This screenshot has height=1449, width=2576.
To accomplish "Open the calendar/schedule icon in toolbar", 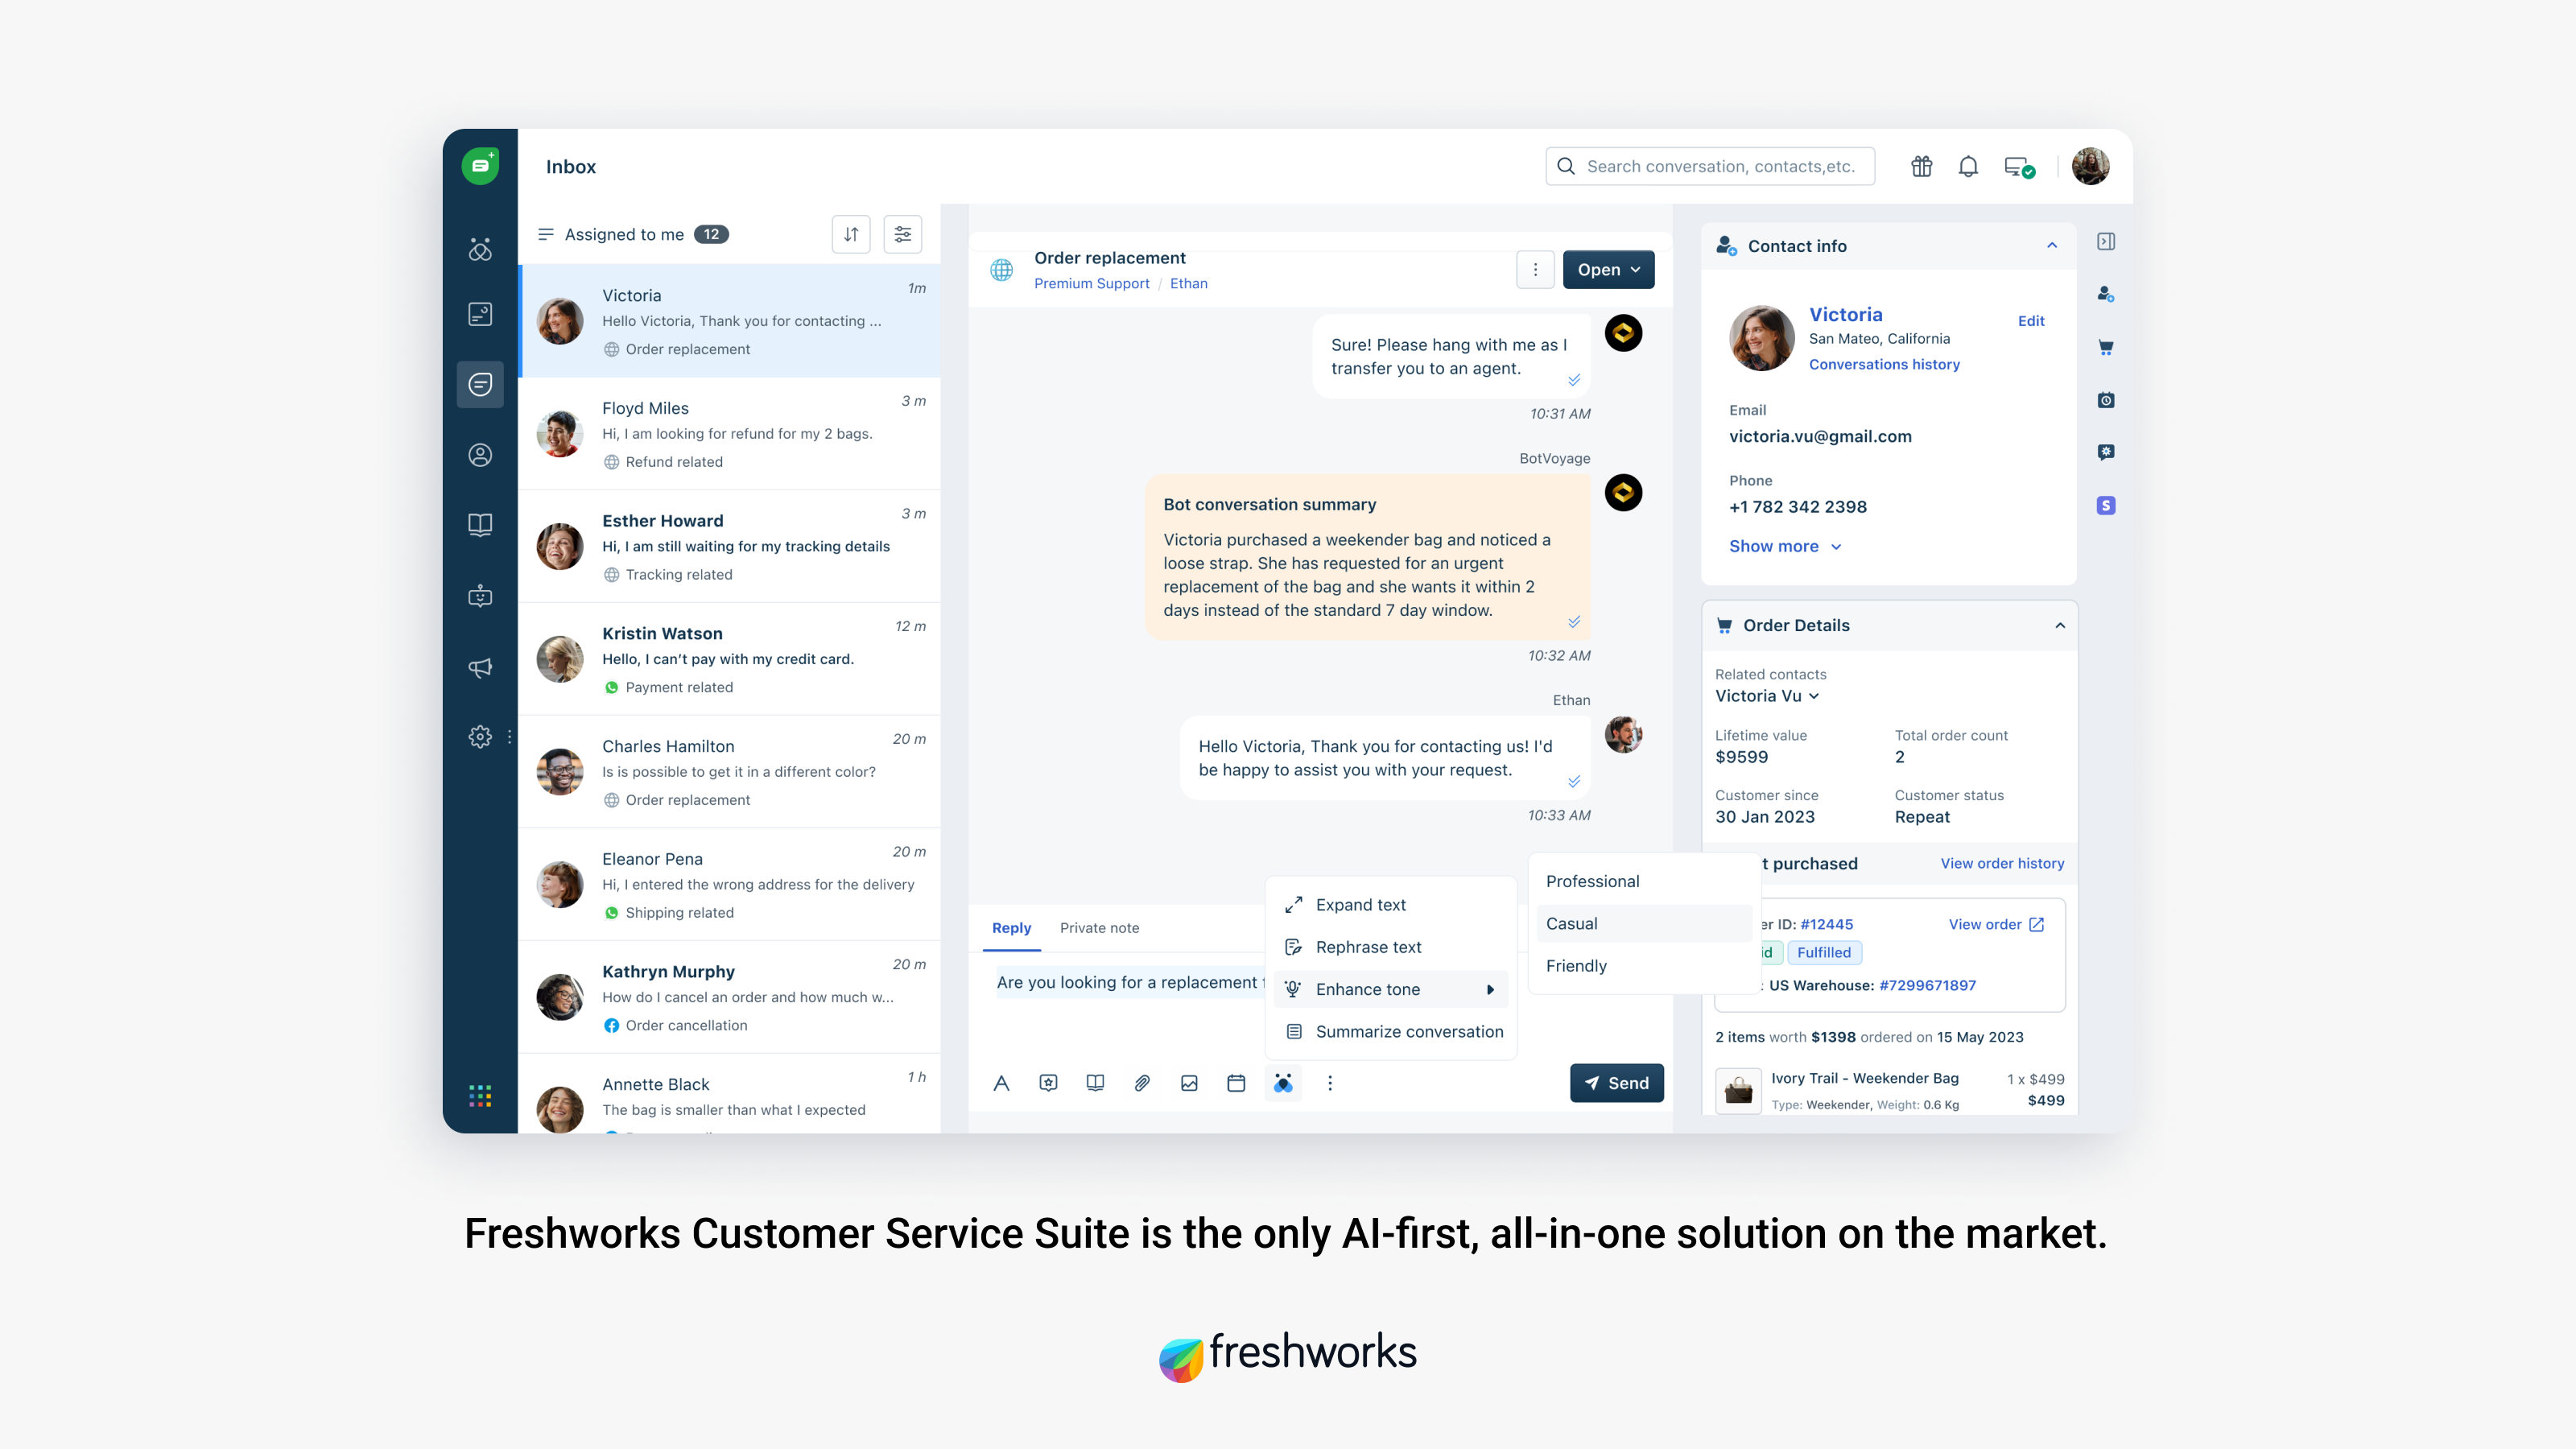I will pyautogui.click(x=1238, y=1083).
